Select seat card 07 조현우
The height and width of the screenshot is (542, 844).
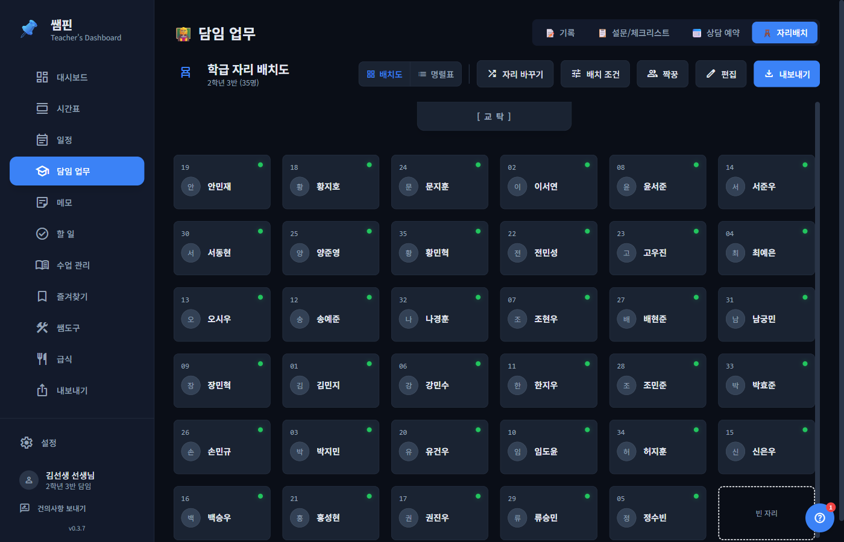point(549,314)
